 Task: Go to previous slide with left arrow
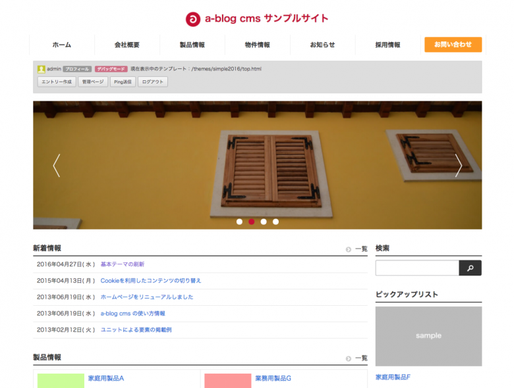tap(57, 165)
